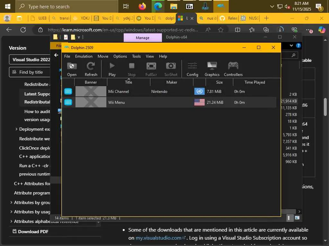329x246 pixels.
Task: Click the Edge address bar URL
Action: pyautogui.click(x=123, y=30)
